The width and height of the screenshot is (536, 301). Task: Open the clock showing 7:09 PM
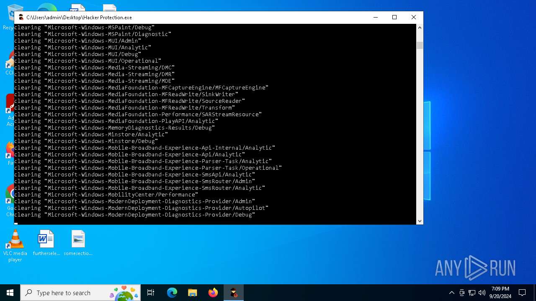pos(500,293)
